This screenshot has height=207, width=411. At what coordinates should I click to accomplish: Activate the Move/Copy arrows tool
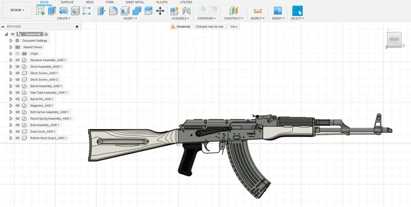pos(160,11)
